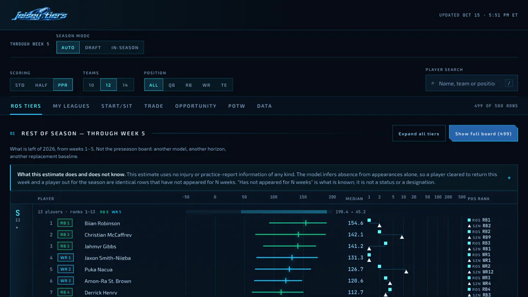Click player name Puka Nacua
Image resolution: width=528 pixels, height=297 pixels.
click(98, 269)
